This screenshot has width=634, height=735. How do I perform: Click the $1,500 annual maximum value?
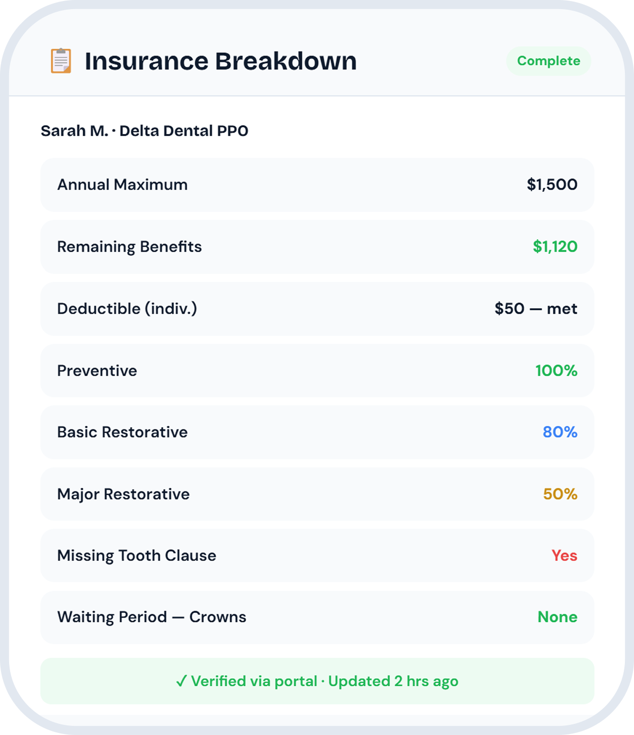[x=552, y=185]
